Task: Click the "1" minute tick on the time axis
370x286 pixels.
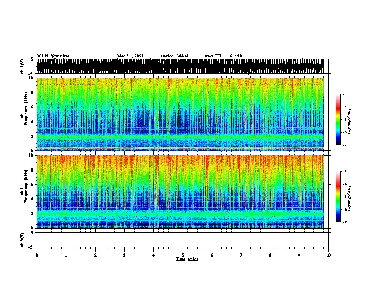Action: 66,255
